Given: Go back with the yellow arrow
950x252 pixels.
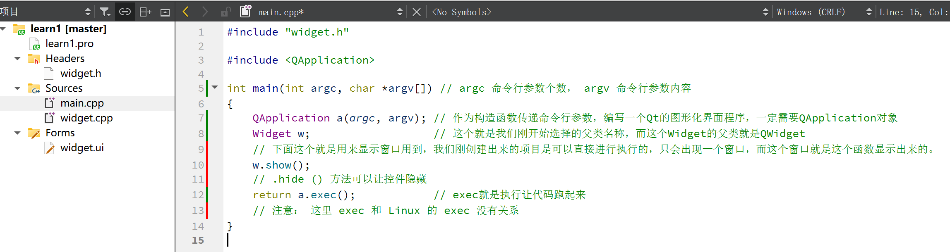Looking at the screenshot, I should point(186,12).
